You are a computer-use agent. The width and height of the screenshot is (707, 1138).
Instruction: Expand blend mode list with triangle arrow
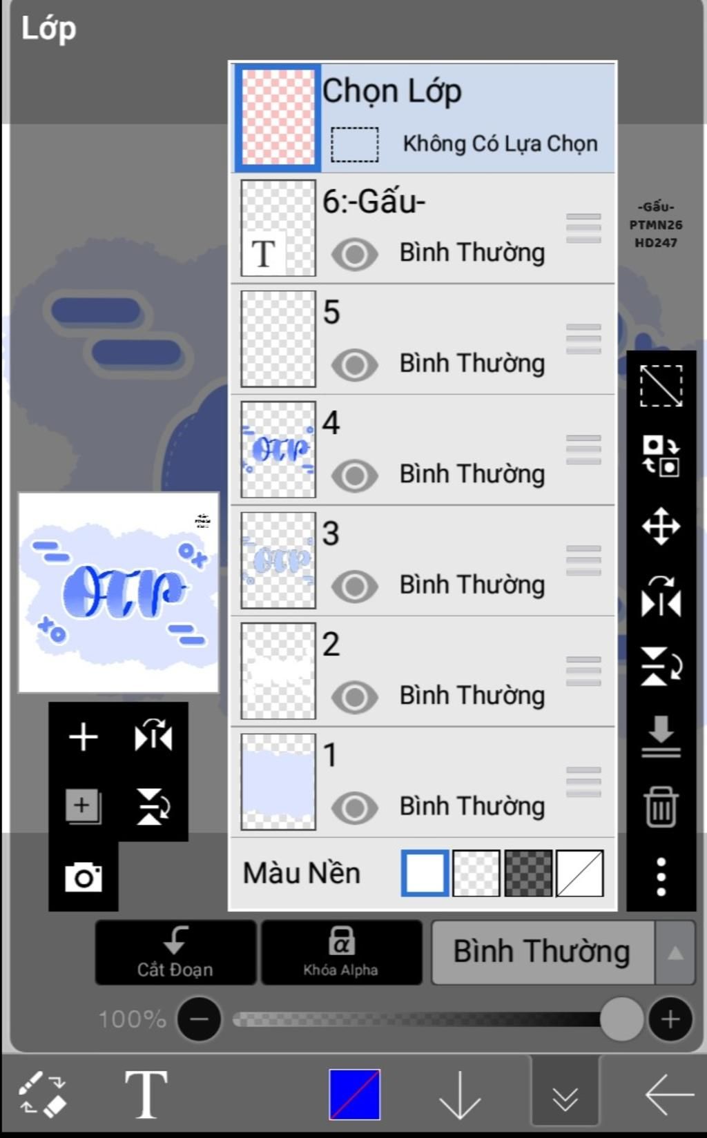pyautogui.click(x=675, y=952)
